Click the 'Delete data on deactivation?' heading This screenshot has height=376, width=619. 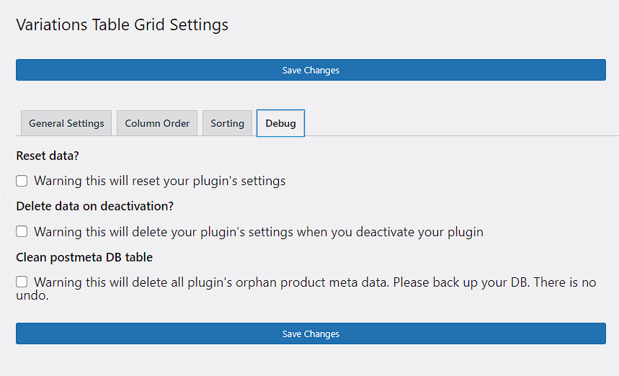click(x=94, y=206)
